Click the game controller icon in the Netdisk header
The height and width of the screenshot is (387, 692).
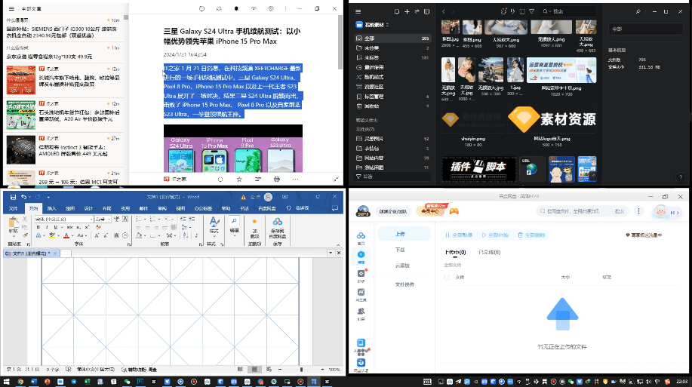(454, 211)
